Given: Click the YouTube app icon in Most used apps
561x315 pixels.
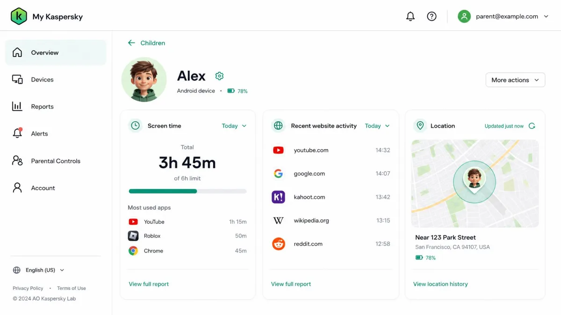Looking at the screenshot, I should pos(133,222).
